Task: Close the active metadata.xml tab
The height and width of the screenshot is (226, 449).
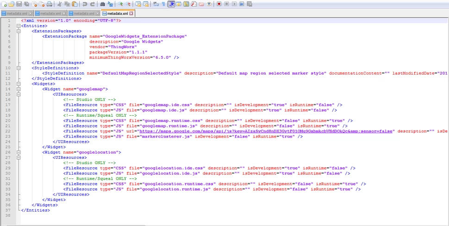Action: [131, 13]
